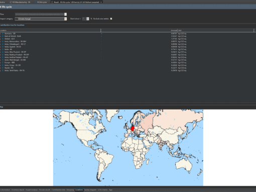Open the LCIA Checks tab
This screenshot has height=192, width=256.
(102, 190)
